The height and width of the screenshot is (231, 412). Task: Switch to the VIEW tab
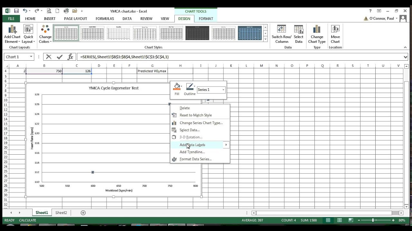(x=165, y=19)
